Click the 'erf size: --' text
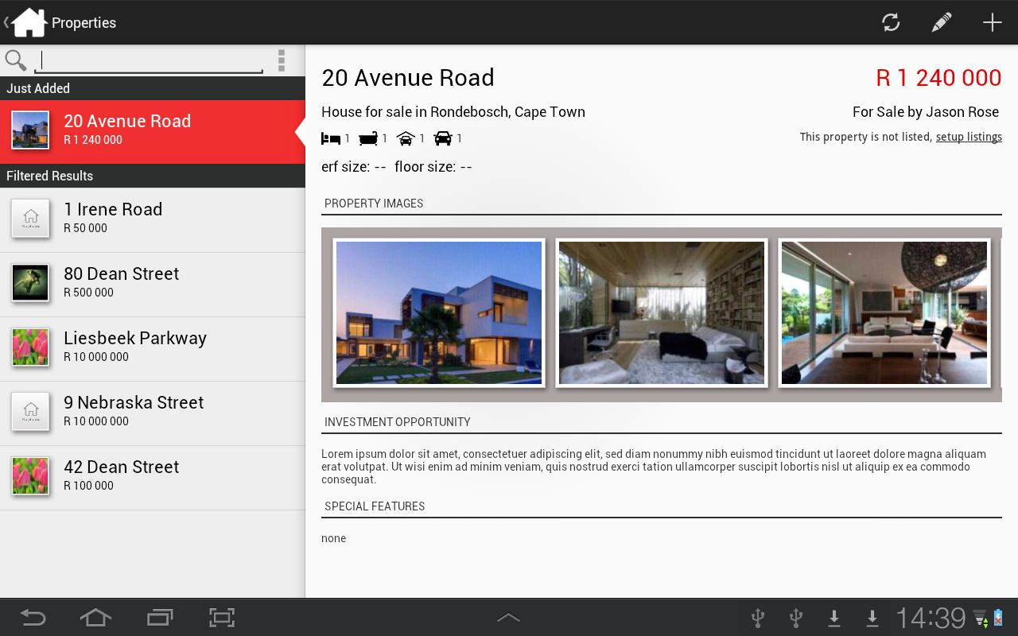This screenshot has height=636, width=1018. (x=354, y=167)
